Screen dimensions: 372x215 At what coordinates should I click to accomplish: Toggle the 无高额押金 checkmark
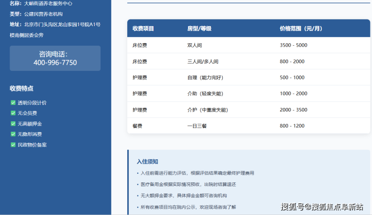point(13,124)
